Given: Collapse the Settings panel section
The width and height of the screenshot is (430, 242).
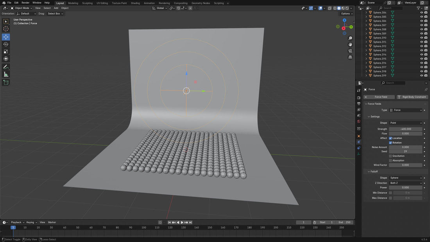Looking at the screenshot, I should pyautogui.click(x=374, y=117).
